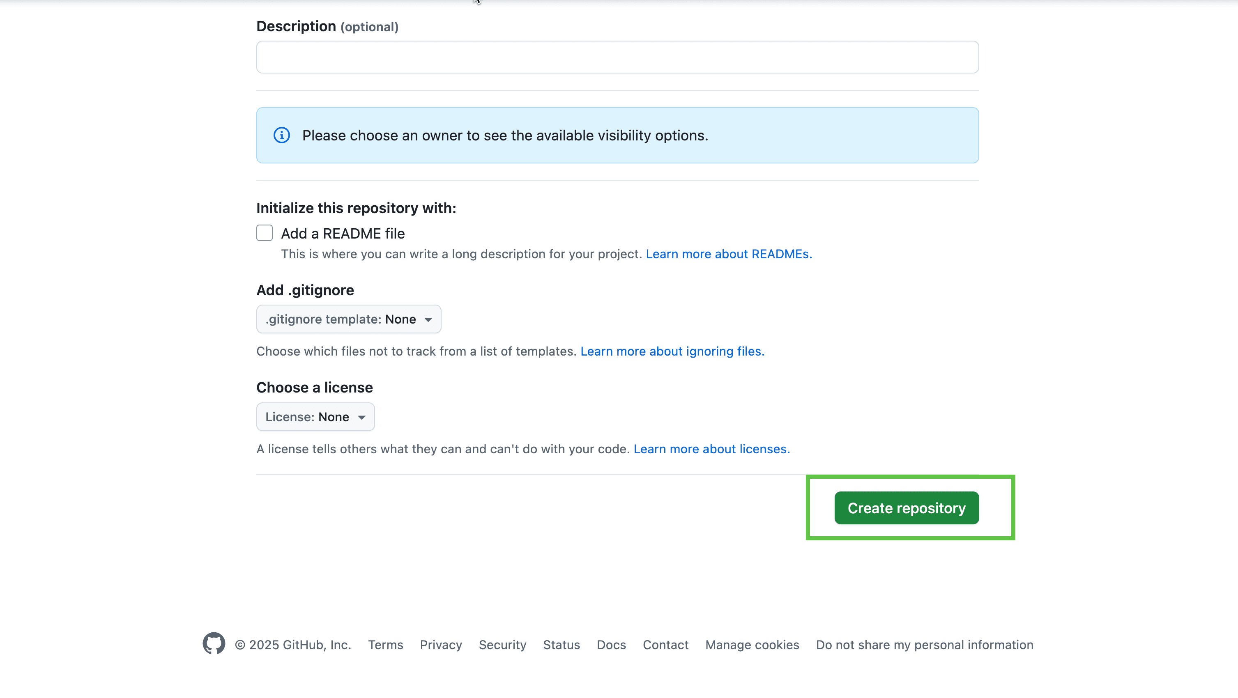
Task: Open Learn more about READMEs link
Action: pyautogui.click(x=729, y=254)
